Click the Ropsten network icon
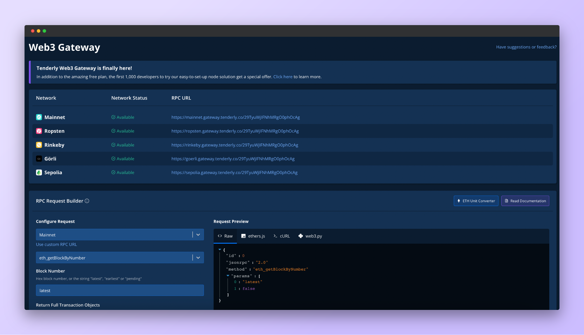Viewport: 584px width, 335px height. (39, 131)
